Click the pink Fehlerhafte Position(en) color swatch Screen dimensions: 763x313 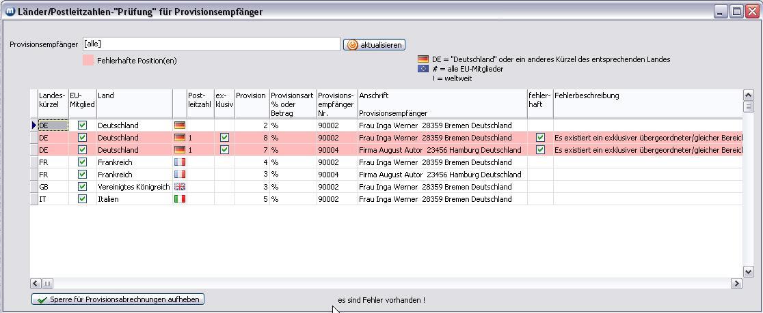pyautogui.click(x=88, y=61)
